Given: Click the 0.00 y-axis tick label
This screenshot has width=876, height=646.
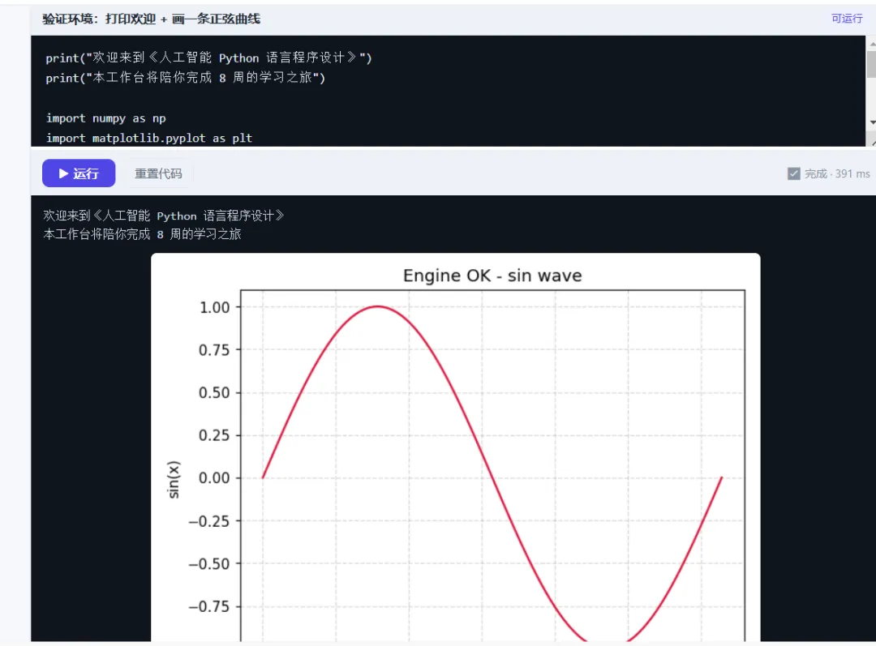Looking at the screenshot, I should 214,478.
